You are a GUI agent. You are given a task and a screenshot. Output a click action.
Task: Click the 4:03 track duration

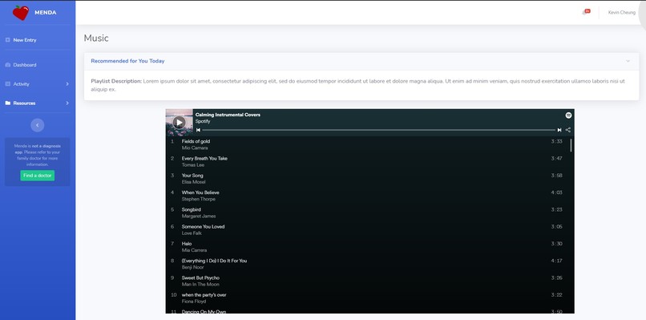[556, 192]
